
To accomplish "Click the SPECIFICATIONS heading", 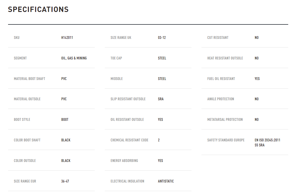I will (x=38, y=9).
